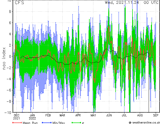The image size is (160, 124).
Task: Click the black vertical marker line in August
Action: [149, 82]
